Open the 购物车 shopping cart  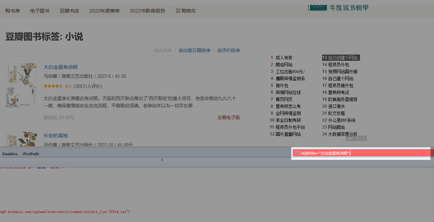[186, 11]
